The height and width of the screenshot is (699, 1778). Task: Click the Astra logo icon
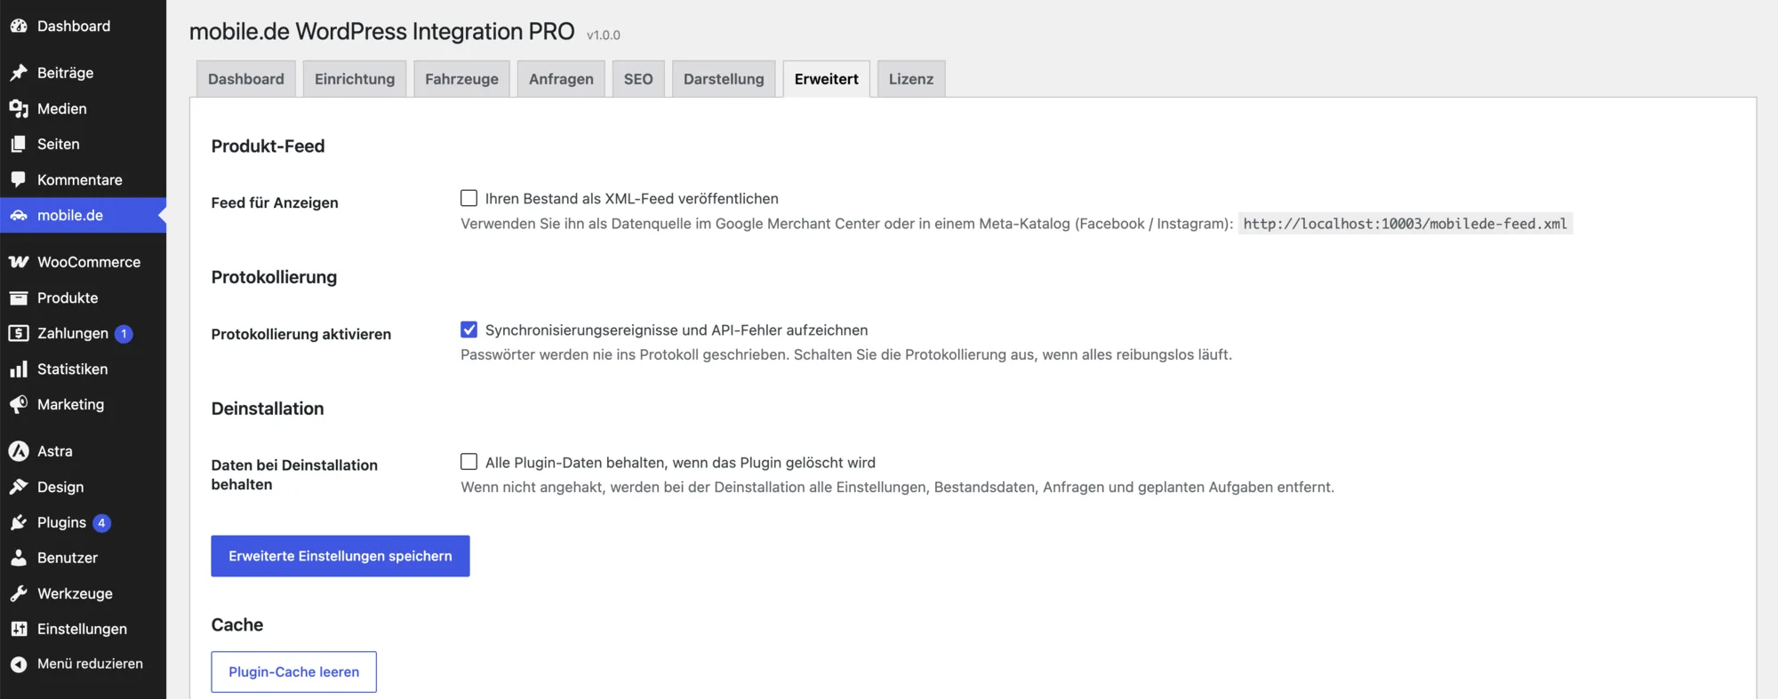pyautogui.click(x=19, y=451)
